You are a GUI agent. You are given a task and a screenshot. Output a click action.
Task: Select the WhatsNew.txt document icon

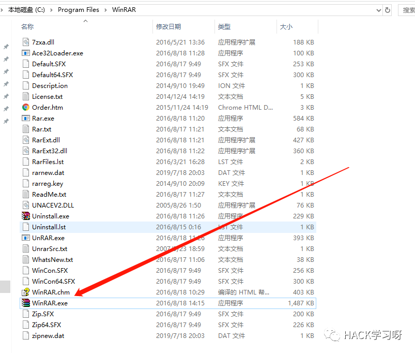pos(26,259)
